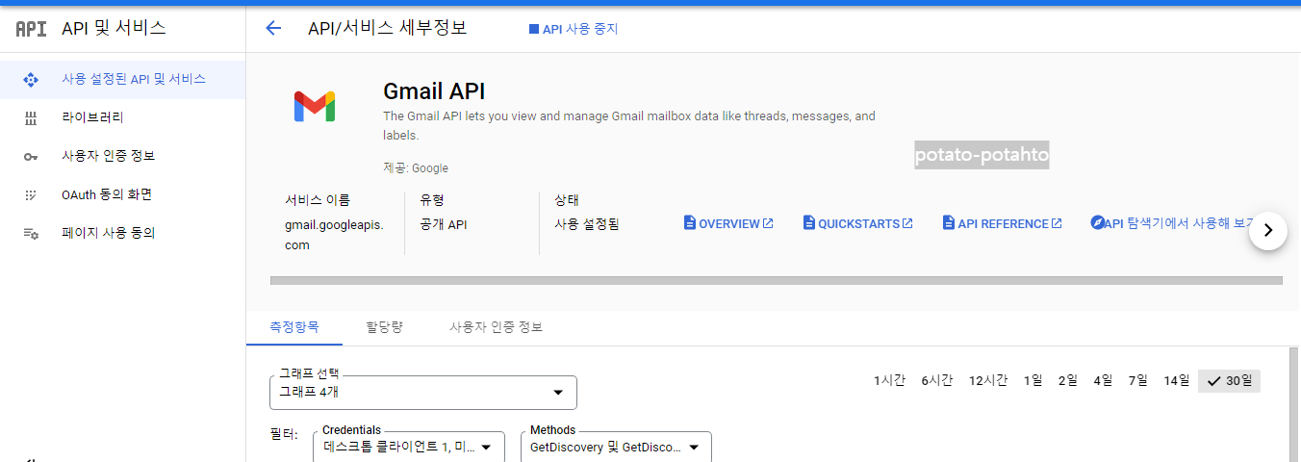
Task: Open the Credentials filter dropdown
Action: click(x=409, y=448)
